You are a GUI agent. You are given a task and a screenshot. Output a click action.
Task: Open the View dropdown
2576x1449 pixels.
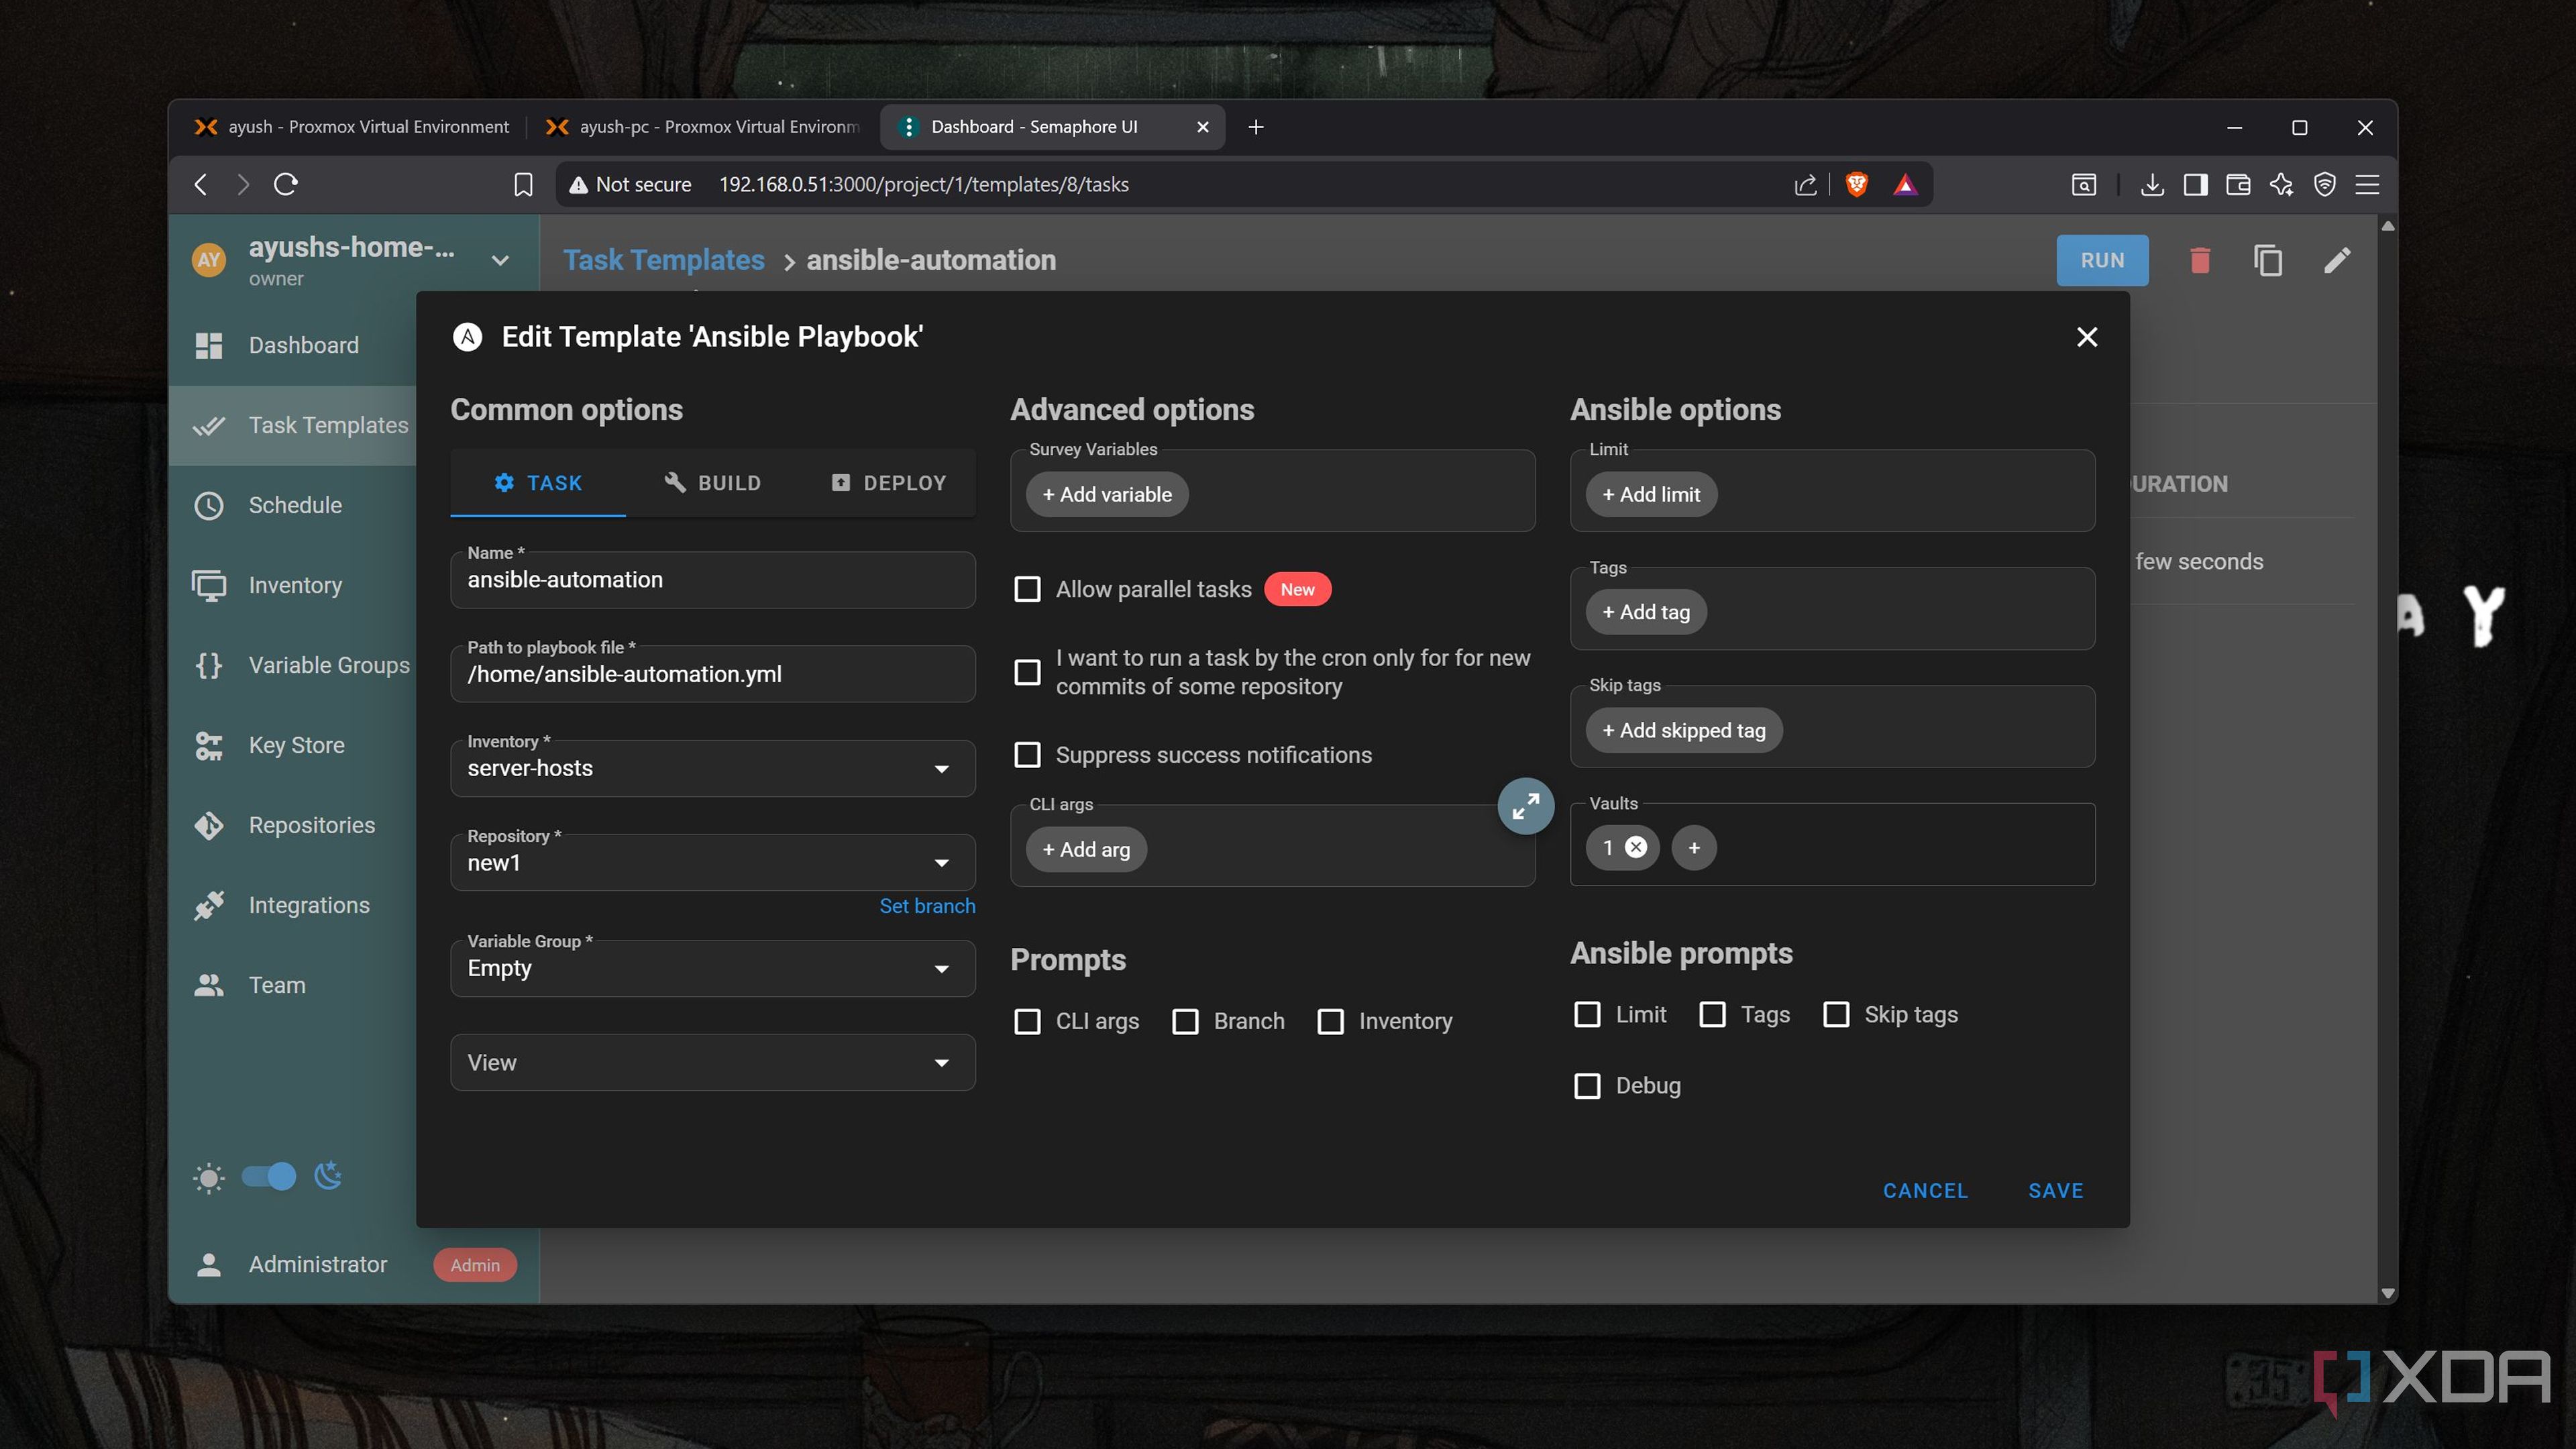(712, 1062)
